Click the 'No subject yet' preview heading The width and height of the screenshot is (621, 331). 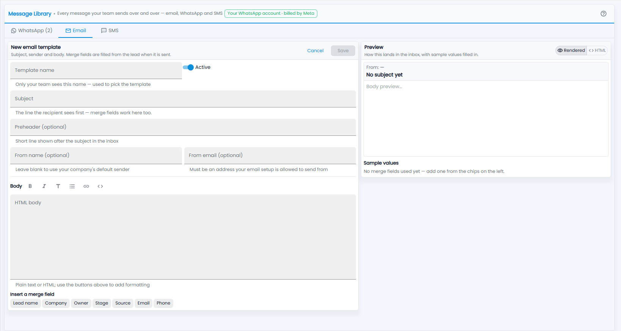pos(384,75)
